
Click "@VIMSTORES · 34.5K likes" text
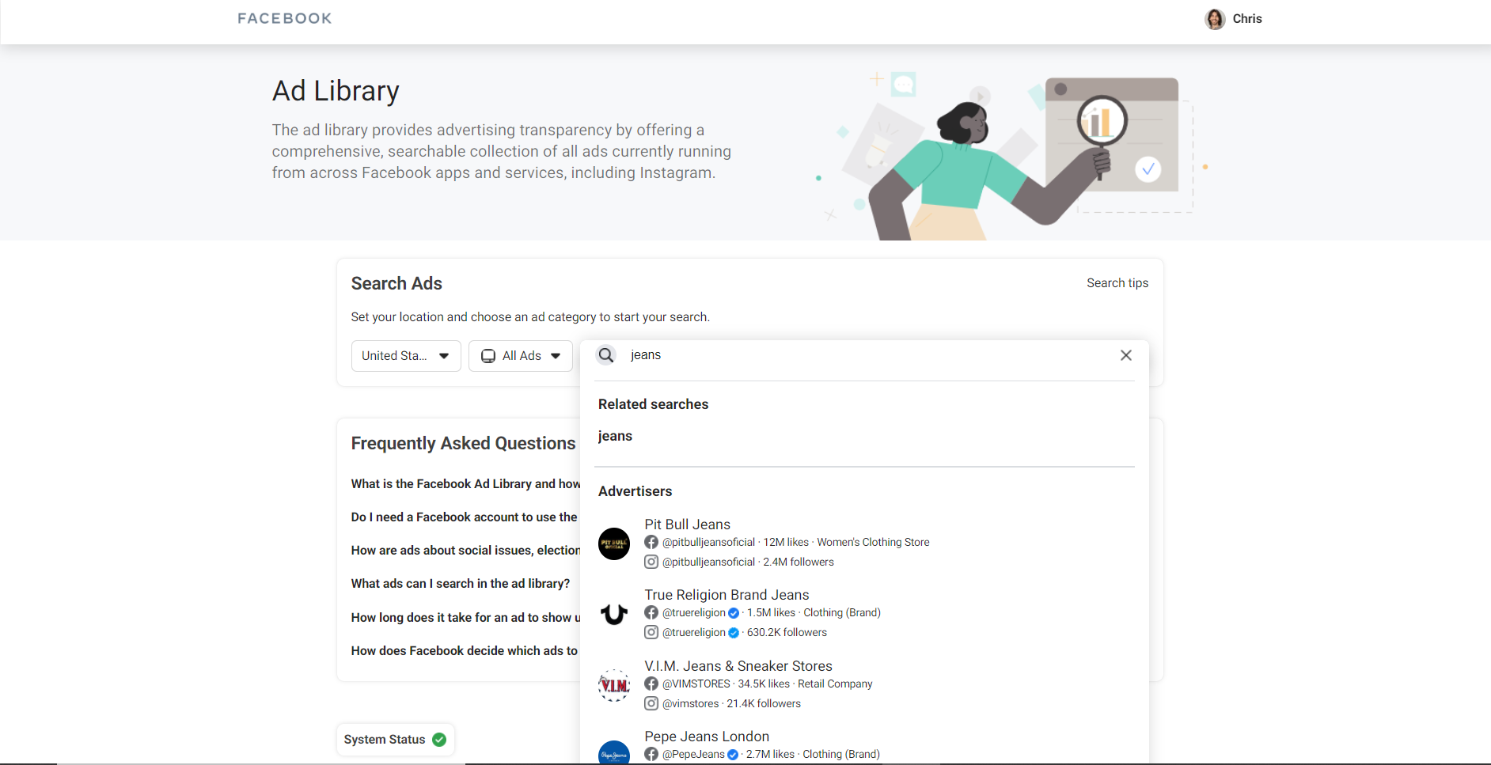point(726,684)
